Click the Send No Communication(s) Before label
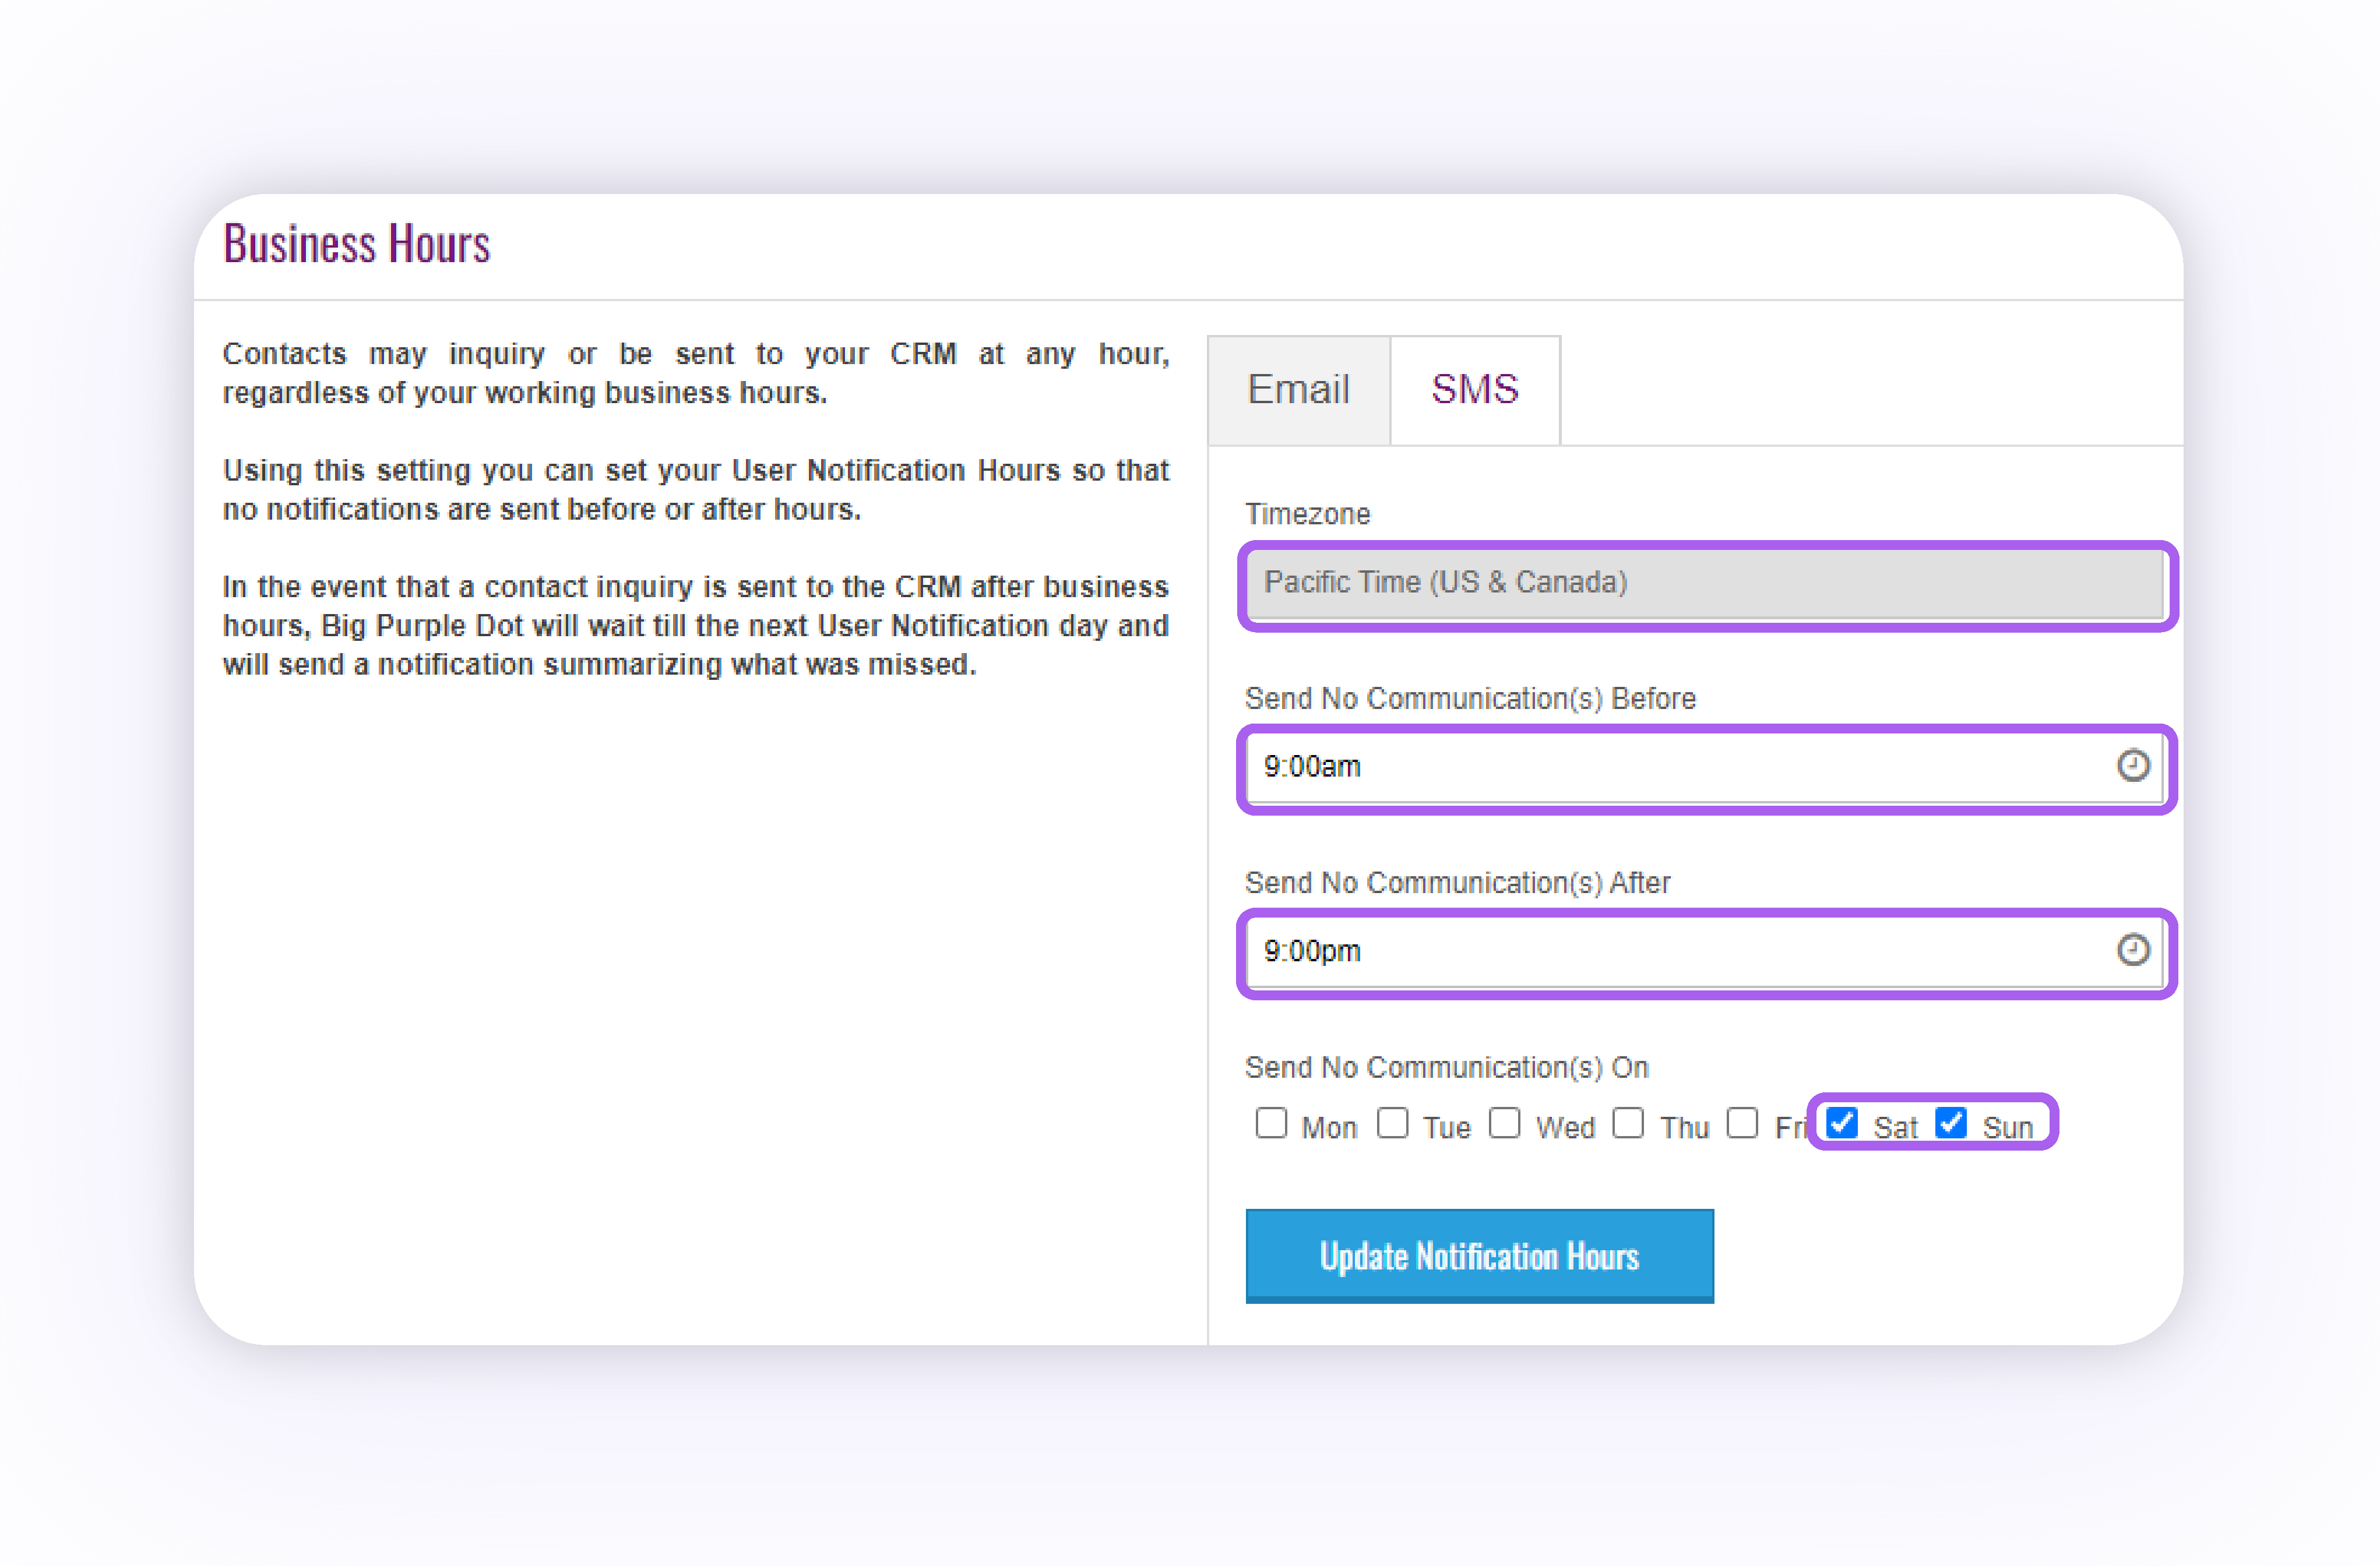 (x=1470, y=699)
